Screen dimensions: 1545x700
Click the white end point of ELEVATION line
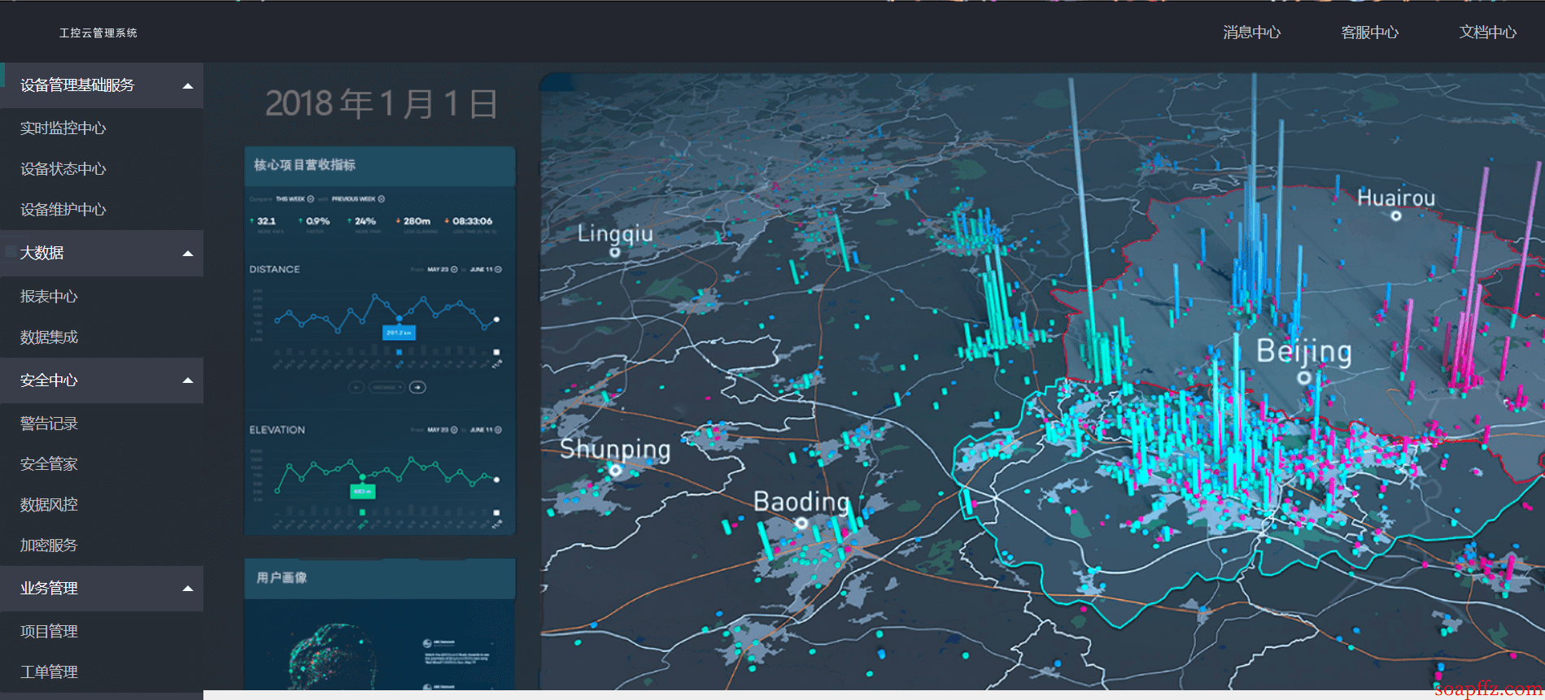pyautogui.click(x=497, y=480)
